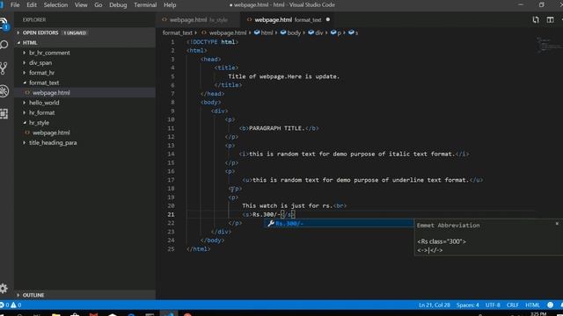Screen dimensions: 563x316
Task: Click line number 14 in gutter
Action: pyautogui.click(x=171, y=154)
